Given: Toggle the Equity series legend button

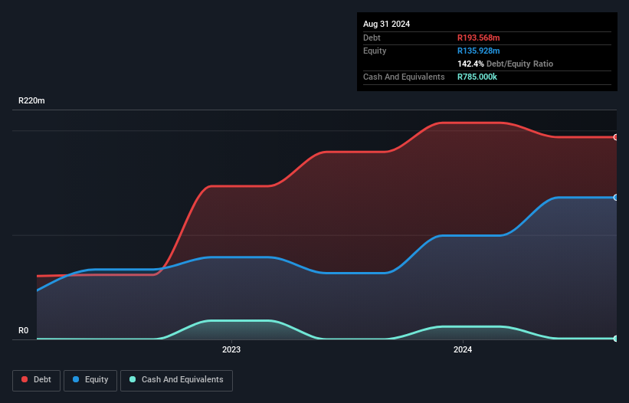Looking at the screenshot, I should pyautogui.click(x=90, y=380).
